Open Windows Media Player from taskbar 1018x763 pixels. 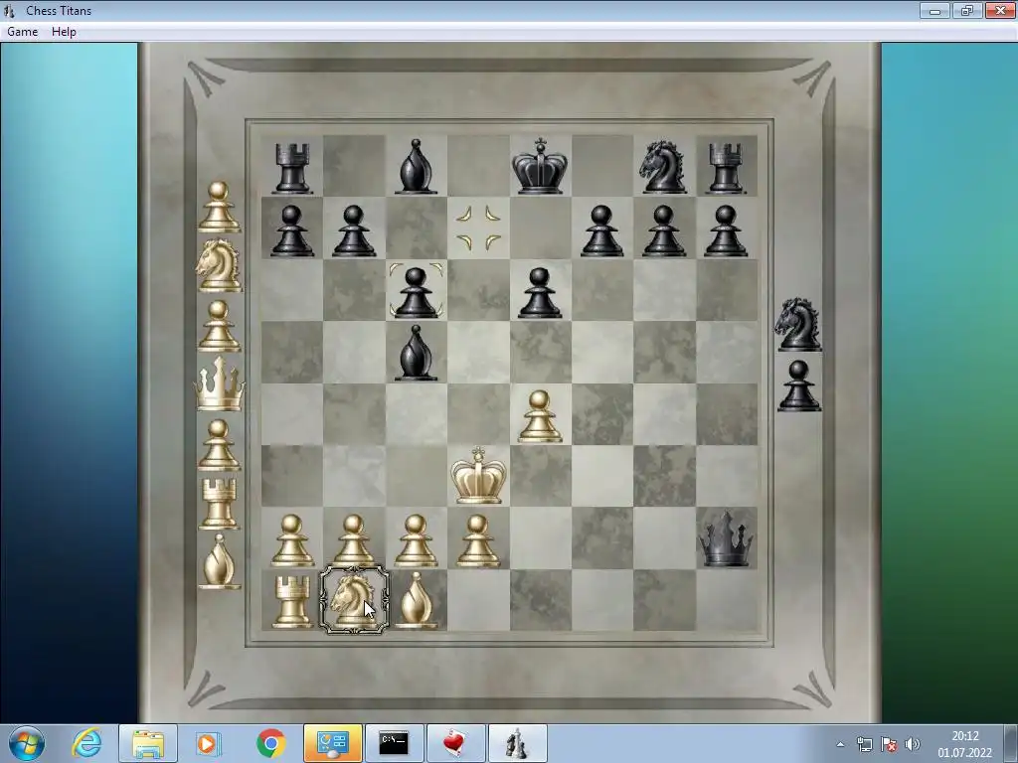[x=209, y=743]
